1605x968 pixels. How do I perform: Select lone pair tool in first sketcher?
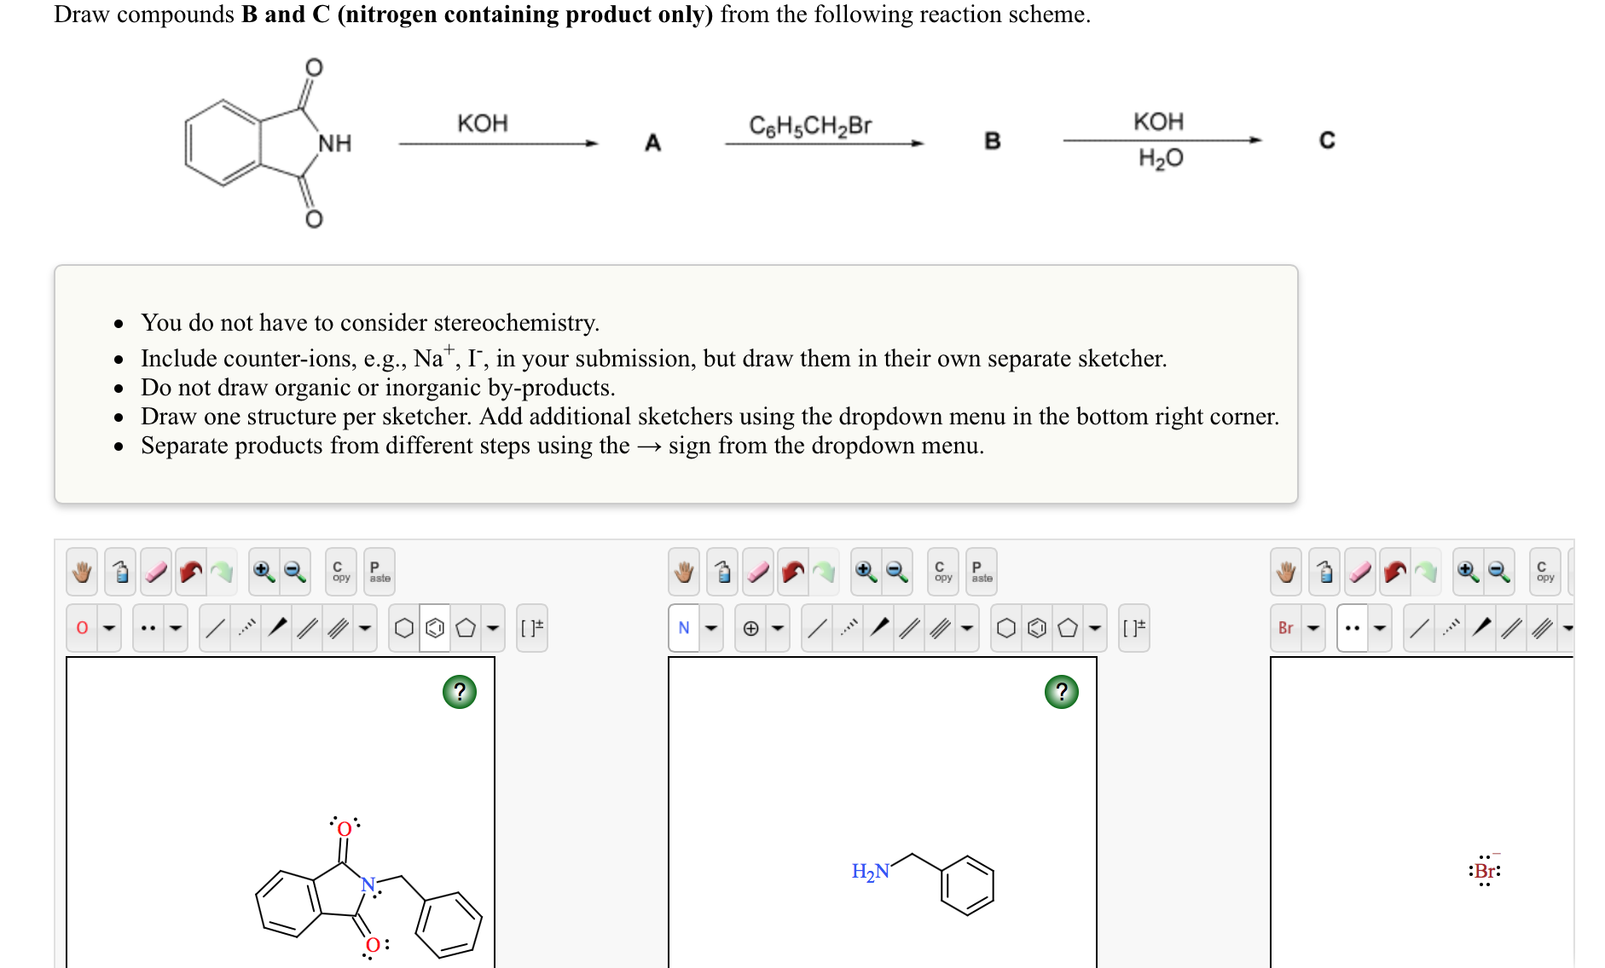tap(148, 628)
